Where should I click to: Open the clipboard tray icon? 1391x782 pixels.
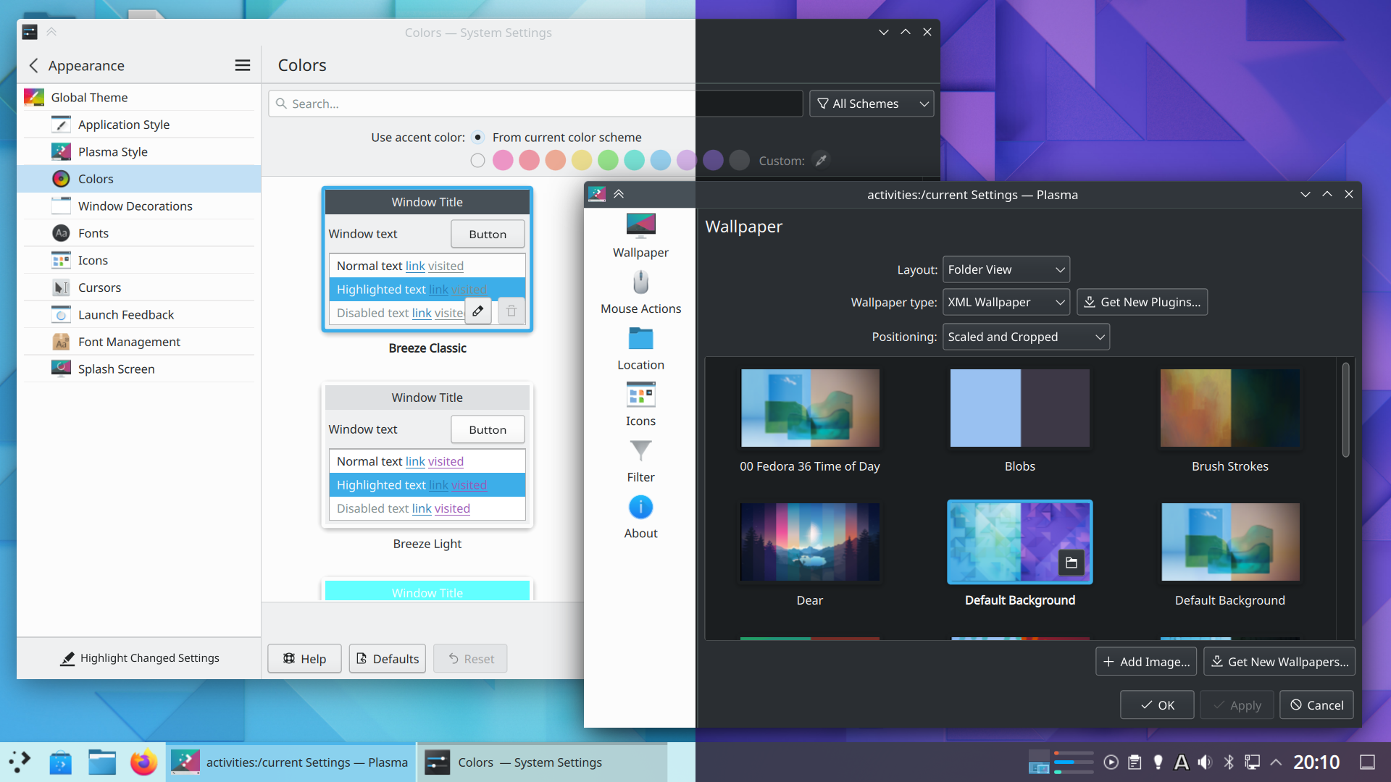[1135, 762]
